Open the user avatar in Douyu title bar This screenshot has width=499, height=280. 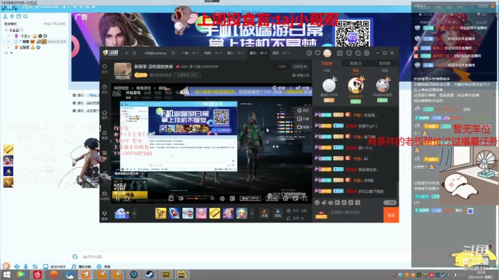pos(327,53)
